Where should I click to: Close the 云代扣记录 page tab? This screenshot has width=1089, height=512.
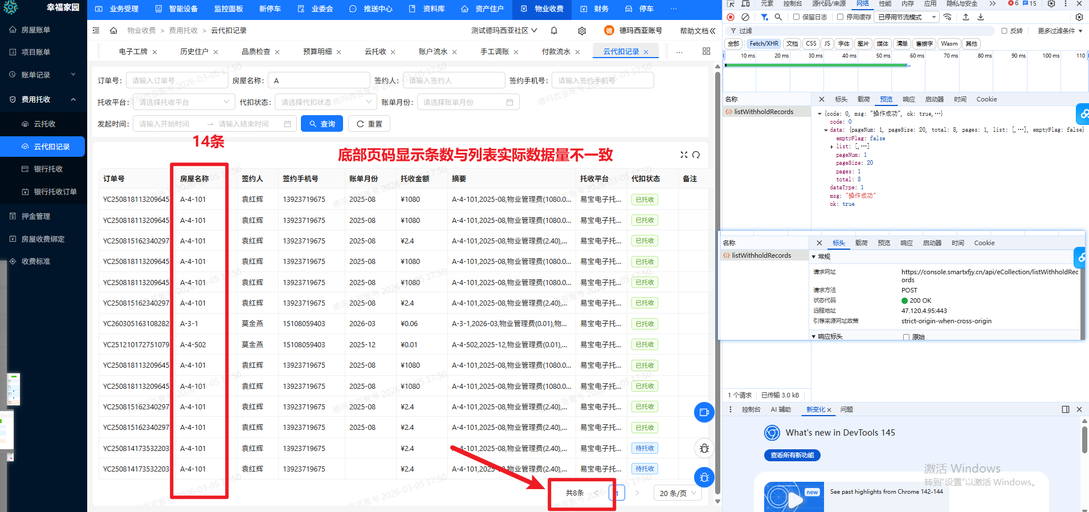pyautogui.click(x=646, y=52)
